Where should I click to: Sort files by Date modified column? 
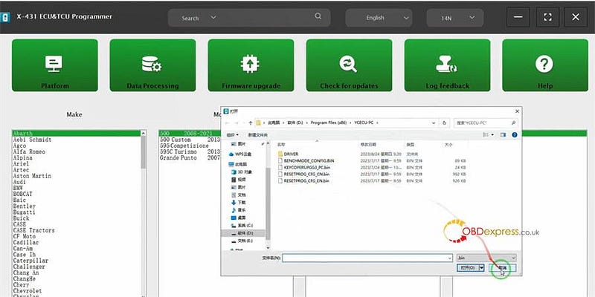pos(368,145)
